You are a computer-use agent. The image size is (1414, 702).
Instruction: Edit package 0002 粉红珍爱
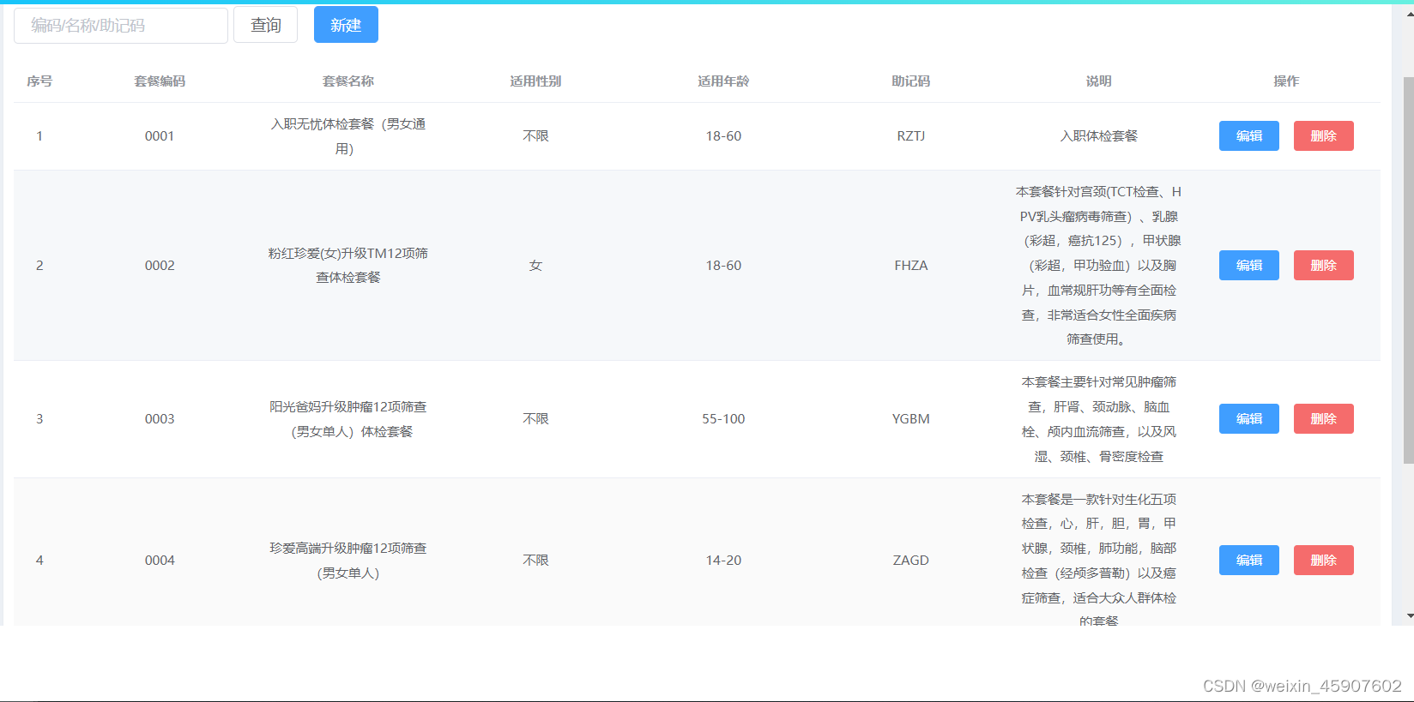click(x=1248, y=266)
